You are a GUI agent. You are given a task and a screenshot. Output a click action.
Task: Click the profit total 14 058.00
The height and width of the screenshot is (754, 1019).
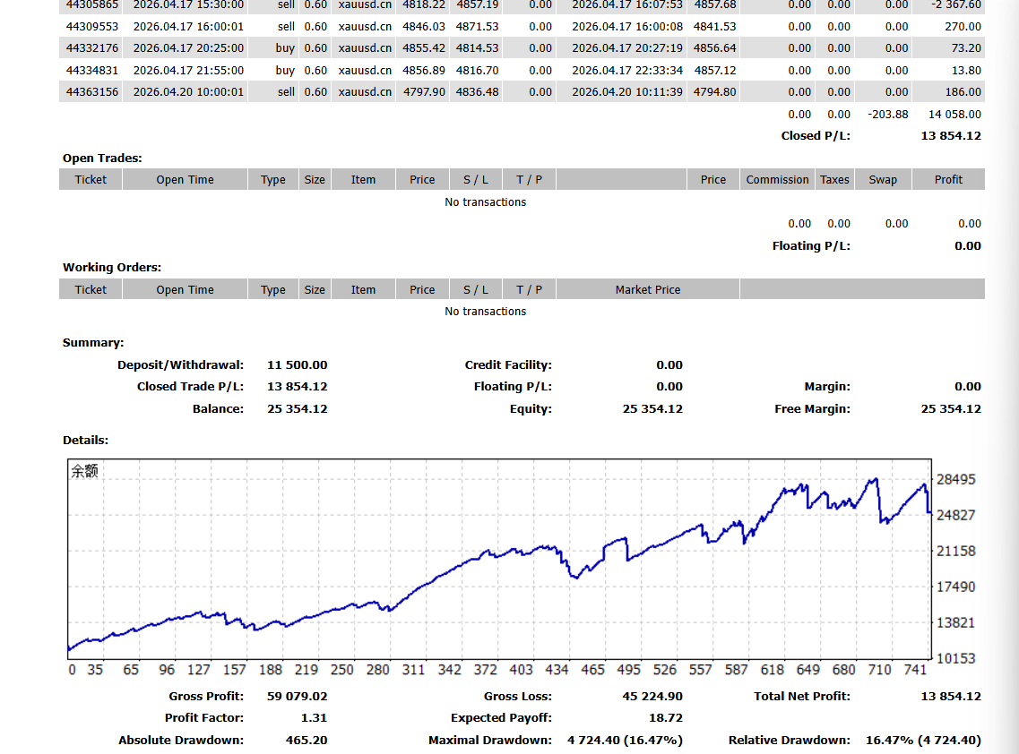pyautogui.click(x=954, y=115)
